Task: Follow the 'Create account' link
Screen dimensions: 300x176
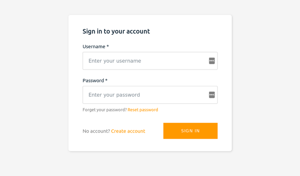Action: click(x=128, y=131)
